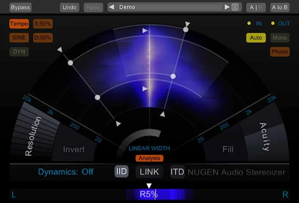299x203 pixels.
Task: Click the previous preset arrow
Action: pyautogui.click(x=111, y=7)
